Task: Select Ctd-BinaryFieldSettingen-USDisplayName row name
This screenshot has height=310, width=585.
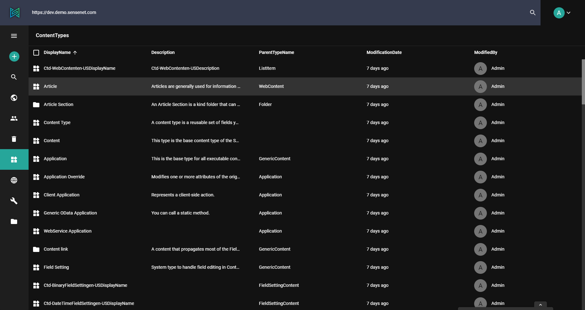Action: (x=85, y=285)
